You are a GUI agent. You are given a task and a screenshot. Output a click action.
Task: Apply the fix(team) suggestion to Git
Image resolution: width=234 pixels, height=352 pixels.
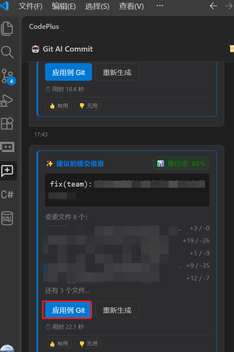point(69,310)
